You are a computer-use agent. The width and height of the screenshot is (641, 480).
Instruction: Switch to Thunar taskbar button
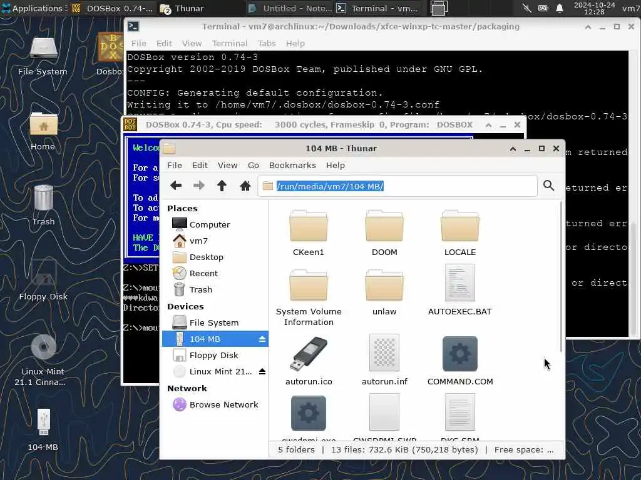[x=182, y=8]
